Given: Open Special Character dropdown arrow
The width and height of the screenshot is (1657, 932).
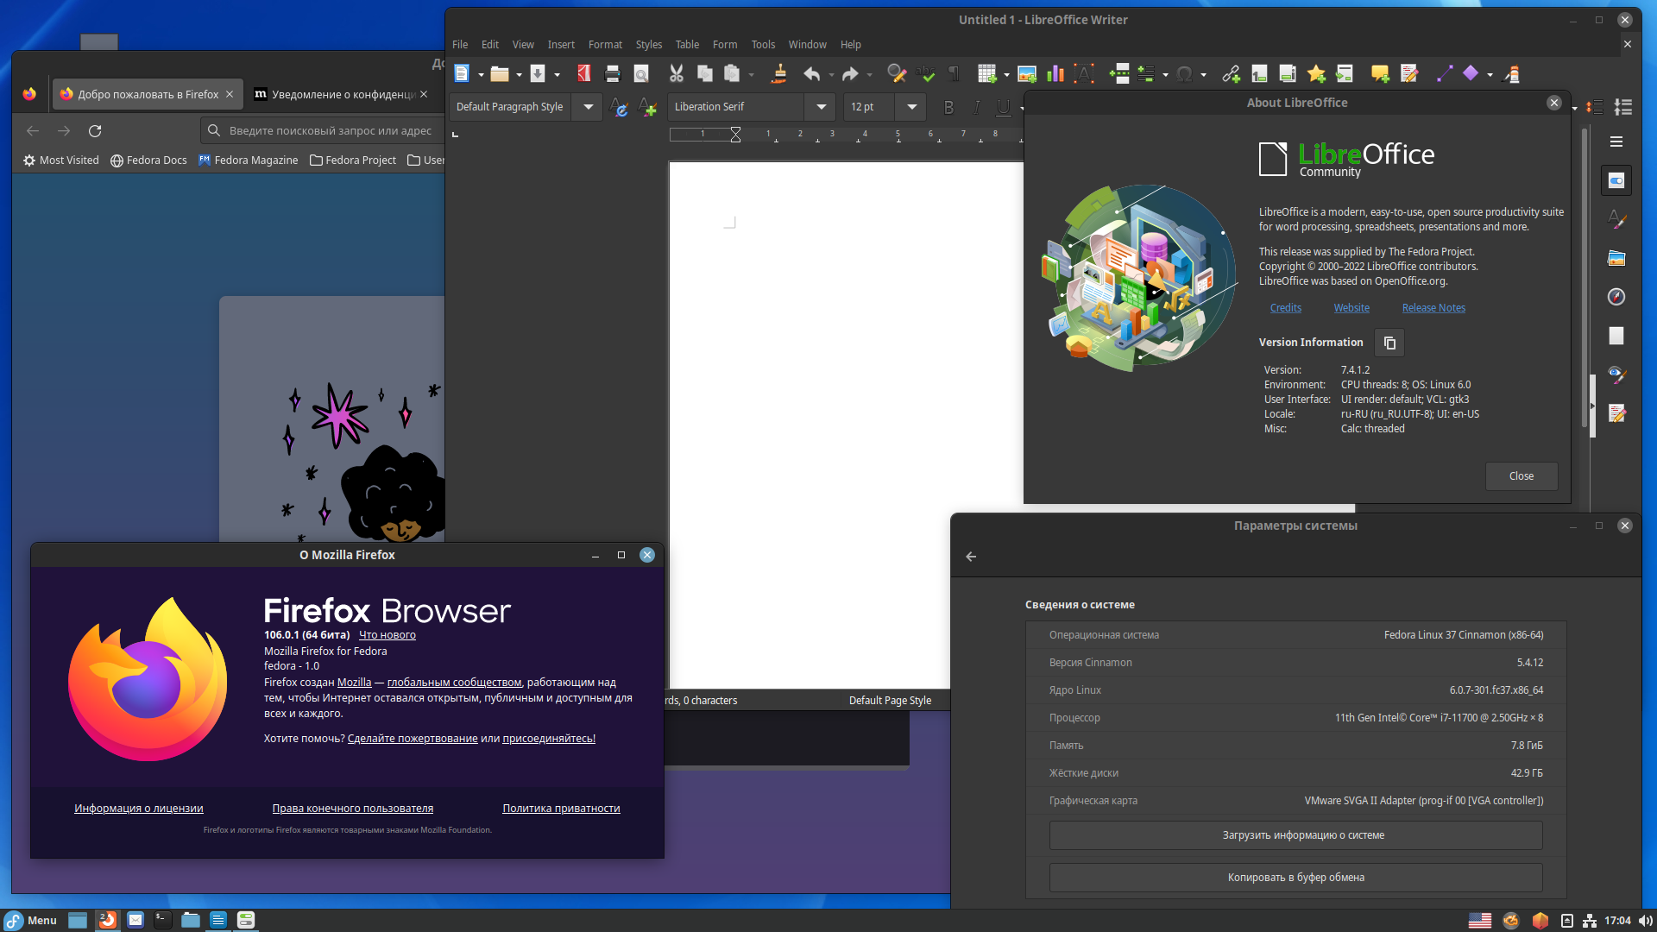Looking at the screenshot, I should [1203, 75].
